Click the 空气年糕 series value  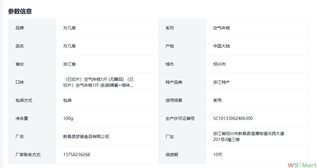[221, 28]
